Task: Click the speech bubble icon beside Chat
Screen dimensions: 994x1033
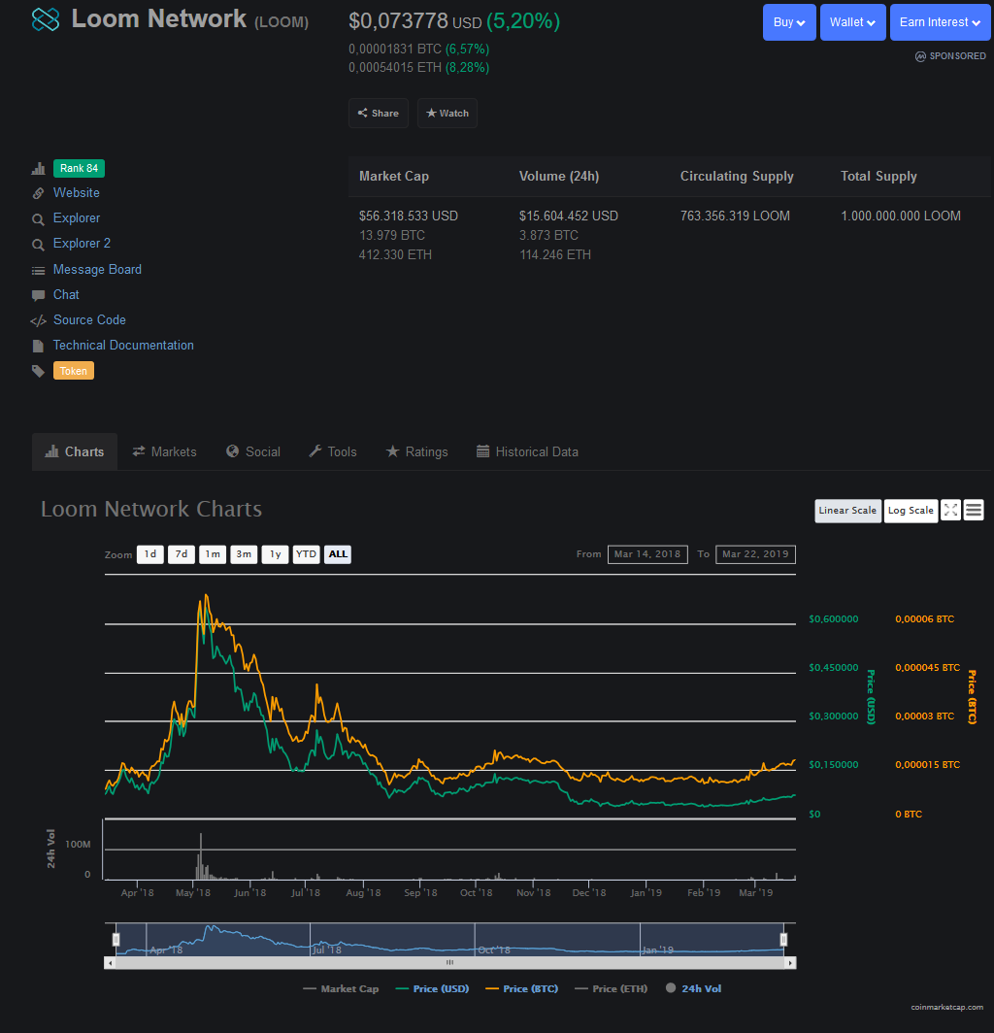Action: coord(38,295)
